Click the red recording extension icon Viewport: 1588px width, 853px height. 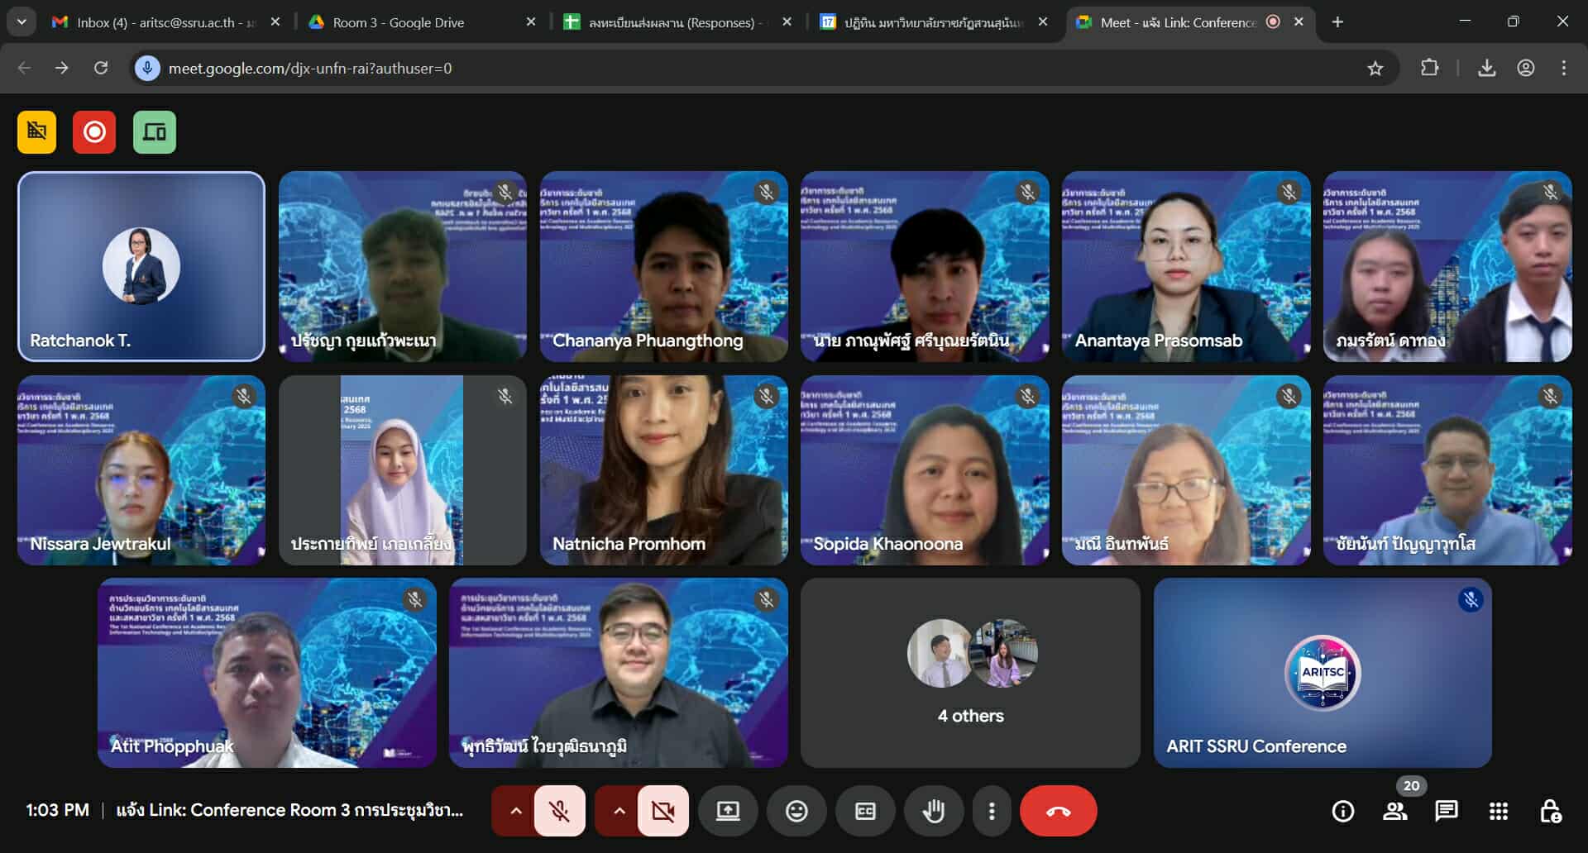94,132
